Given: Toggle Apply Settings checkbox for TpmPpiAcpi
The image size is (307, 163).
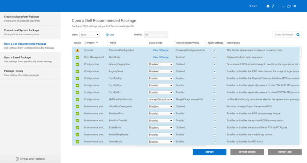Looking at the screenshot, I should [215, 79].
